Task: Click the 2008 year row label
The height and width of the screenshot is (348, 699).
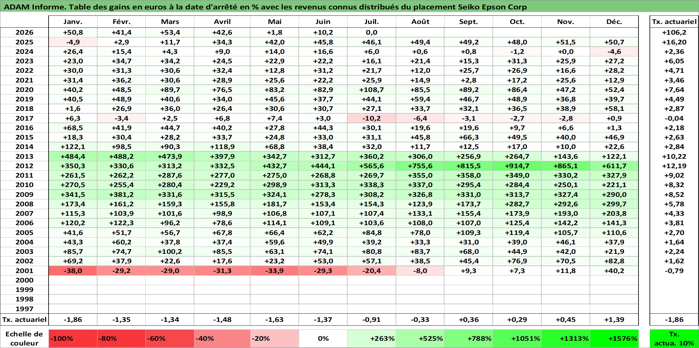Action: tap(24, 204)
